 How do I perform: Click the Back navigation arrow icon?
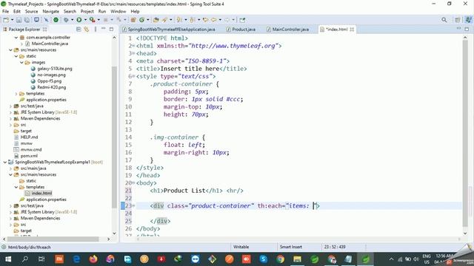pos(214,20)
